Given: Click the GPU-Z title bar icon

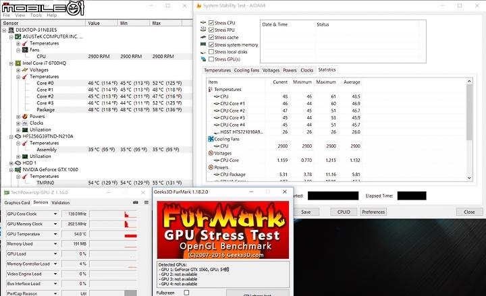Looking at the screenshot, I should pyautogui.click(x=7, y=193).
